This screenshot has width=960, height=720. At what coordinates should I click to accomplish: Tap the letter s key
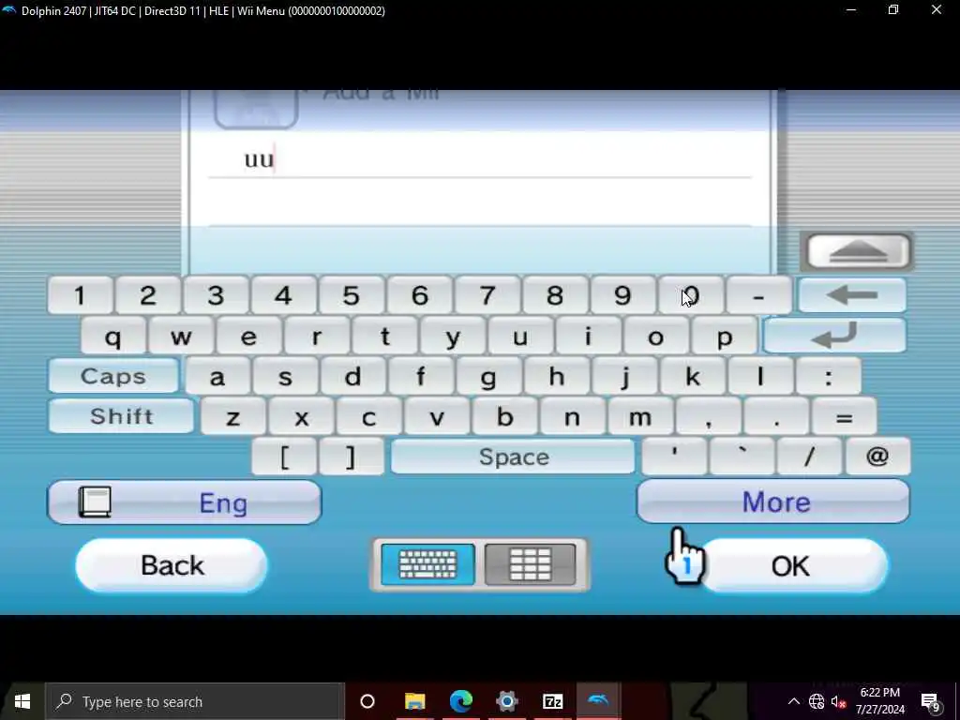pos(285,377)
